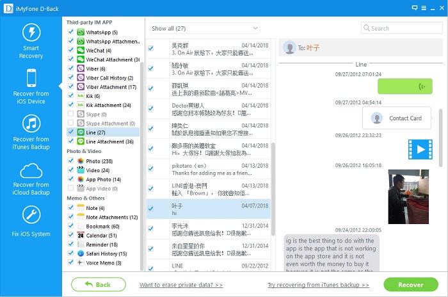Open the Show all (27) dropdown
The image size is (448, 297).
tap(205, 28)
